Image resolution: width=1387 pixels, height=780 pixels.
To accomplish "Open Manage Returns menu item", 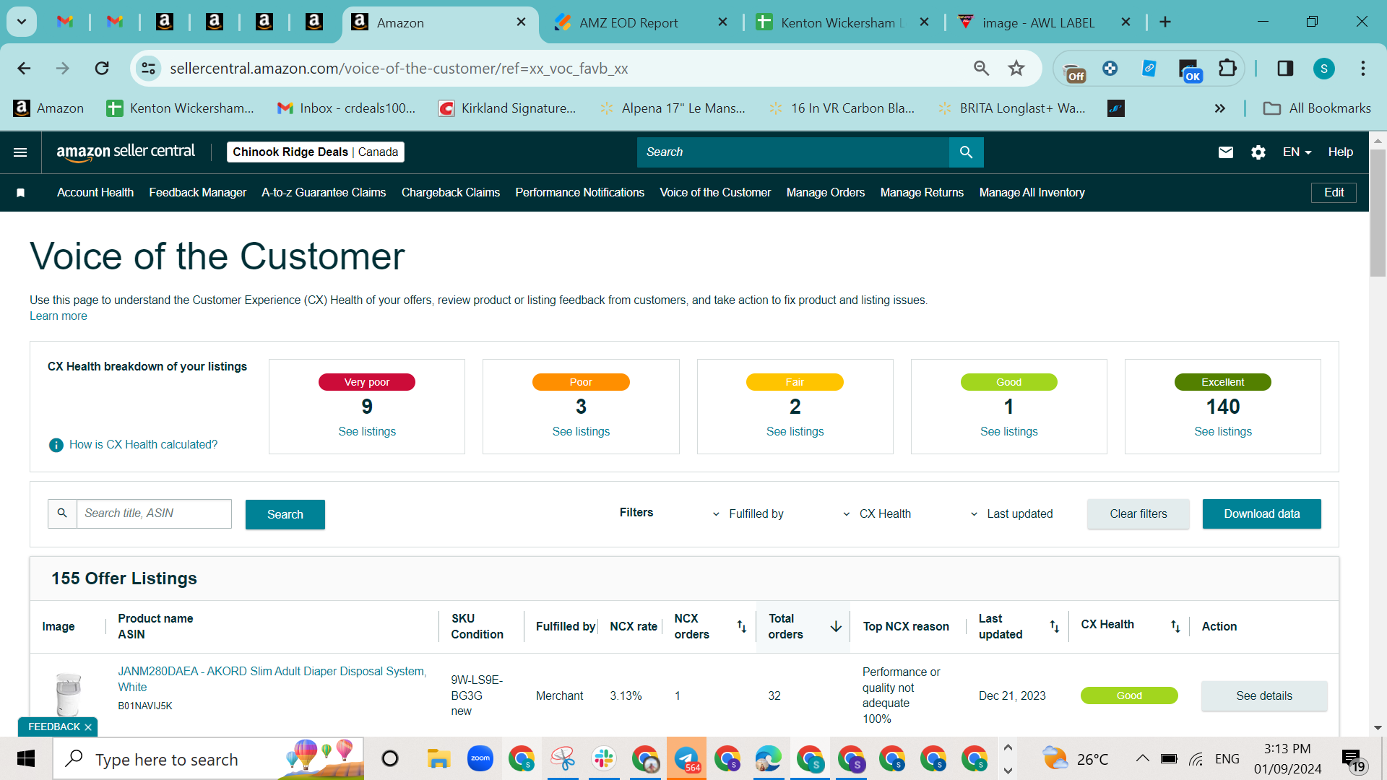I will pyautogui.click(x=922, y=193).
